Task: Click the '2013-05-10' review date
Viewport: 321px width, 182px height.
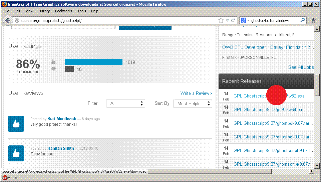Action: [89, 148]
